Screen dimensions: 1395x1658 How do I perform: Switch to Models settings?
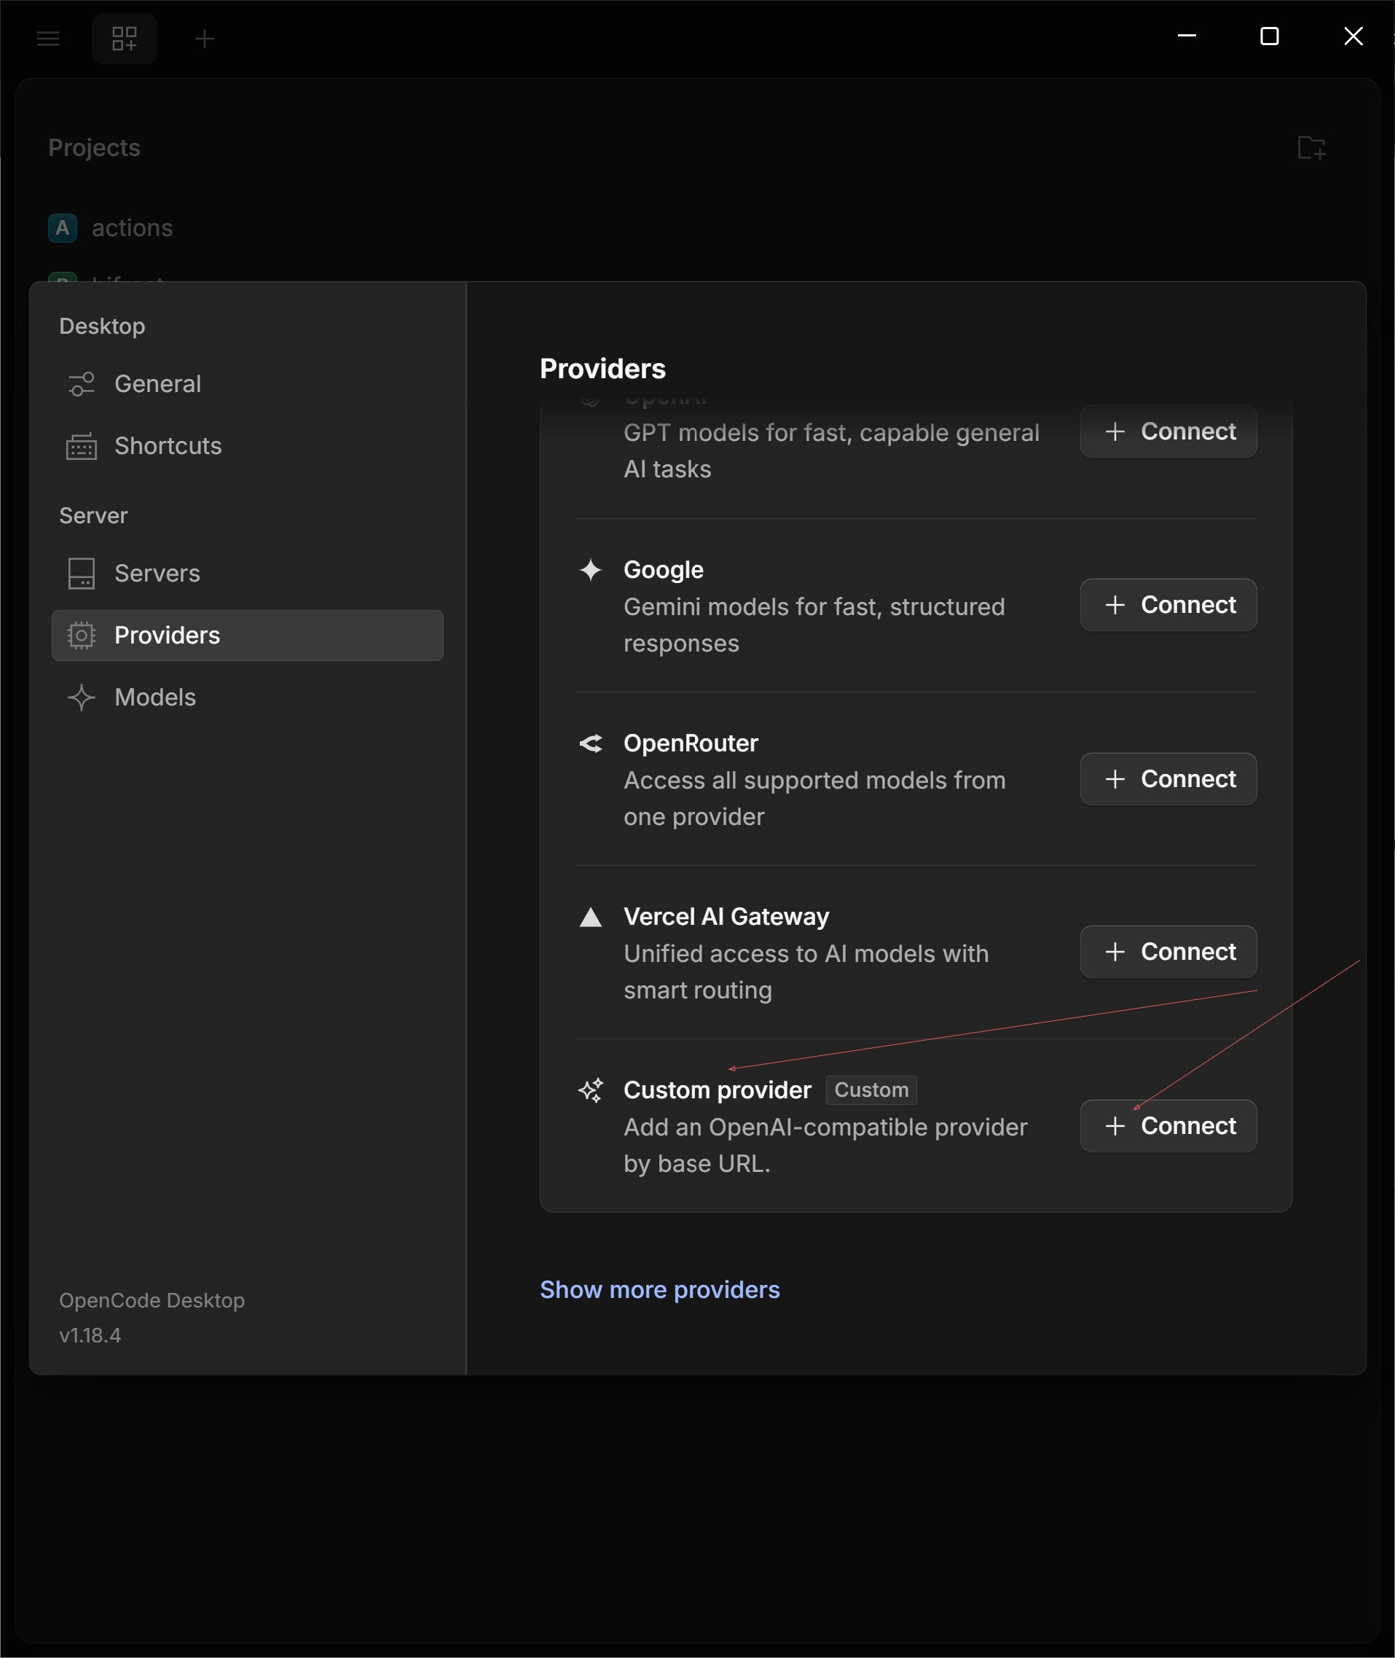click(x=248, y=697)
